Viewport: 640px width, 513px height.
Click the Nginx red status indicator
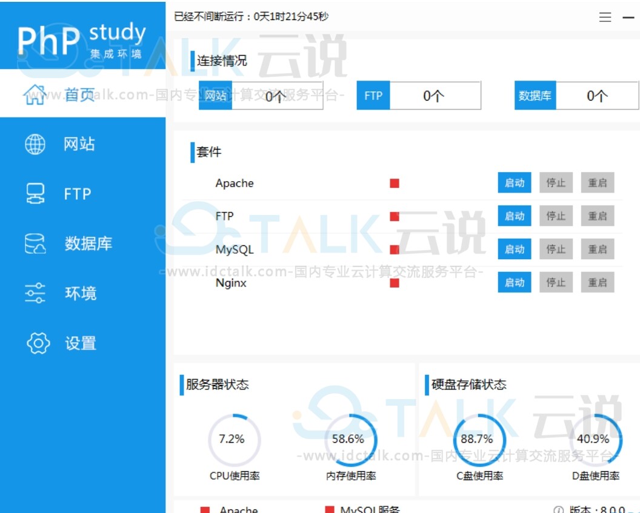pos(395,283)
